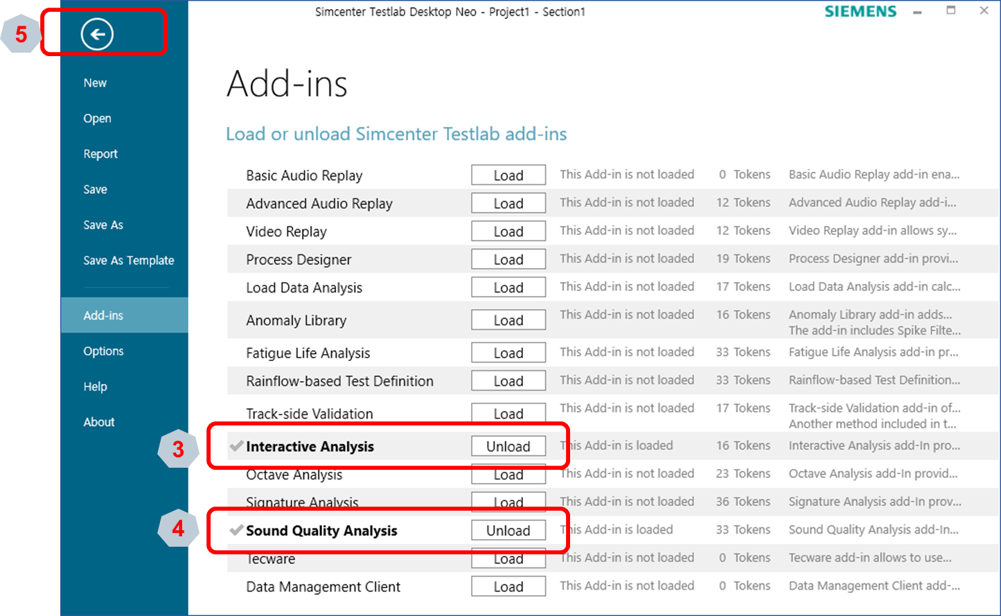Screen dimensions: 1001x616
Task: Load Rainflow-based Test Definition add-in
Action: [508, 381]
